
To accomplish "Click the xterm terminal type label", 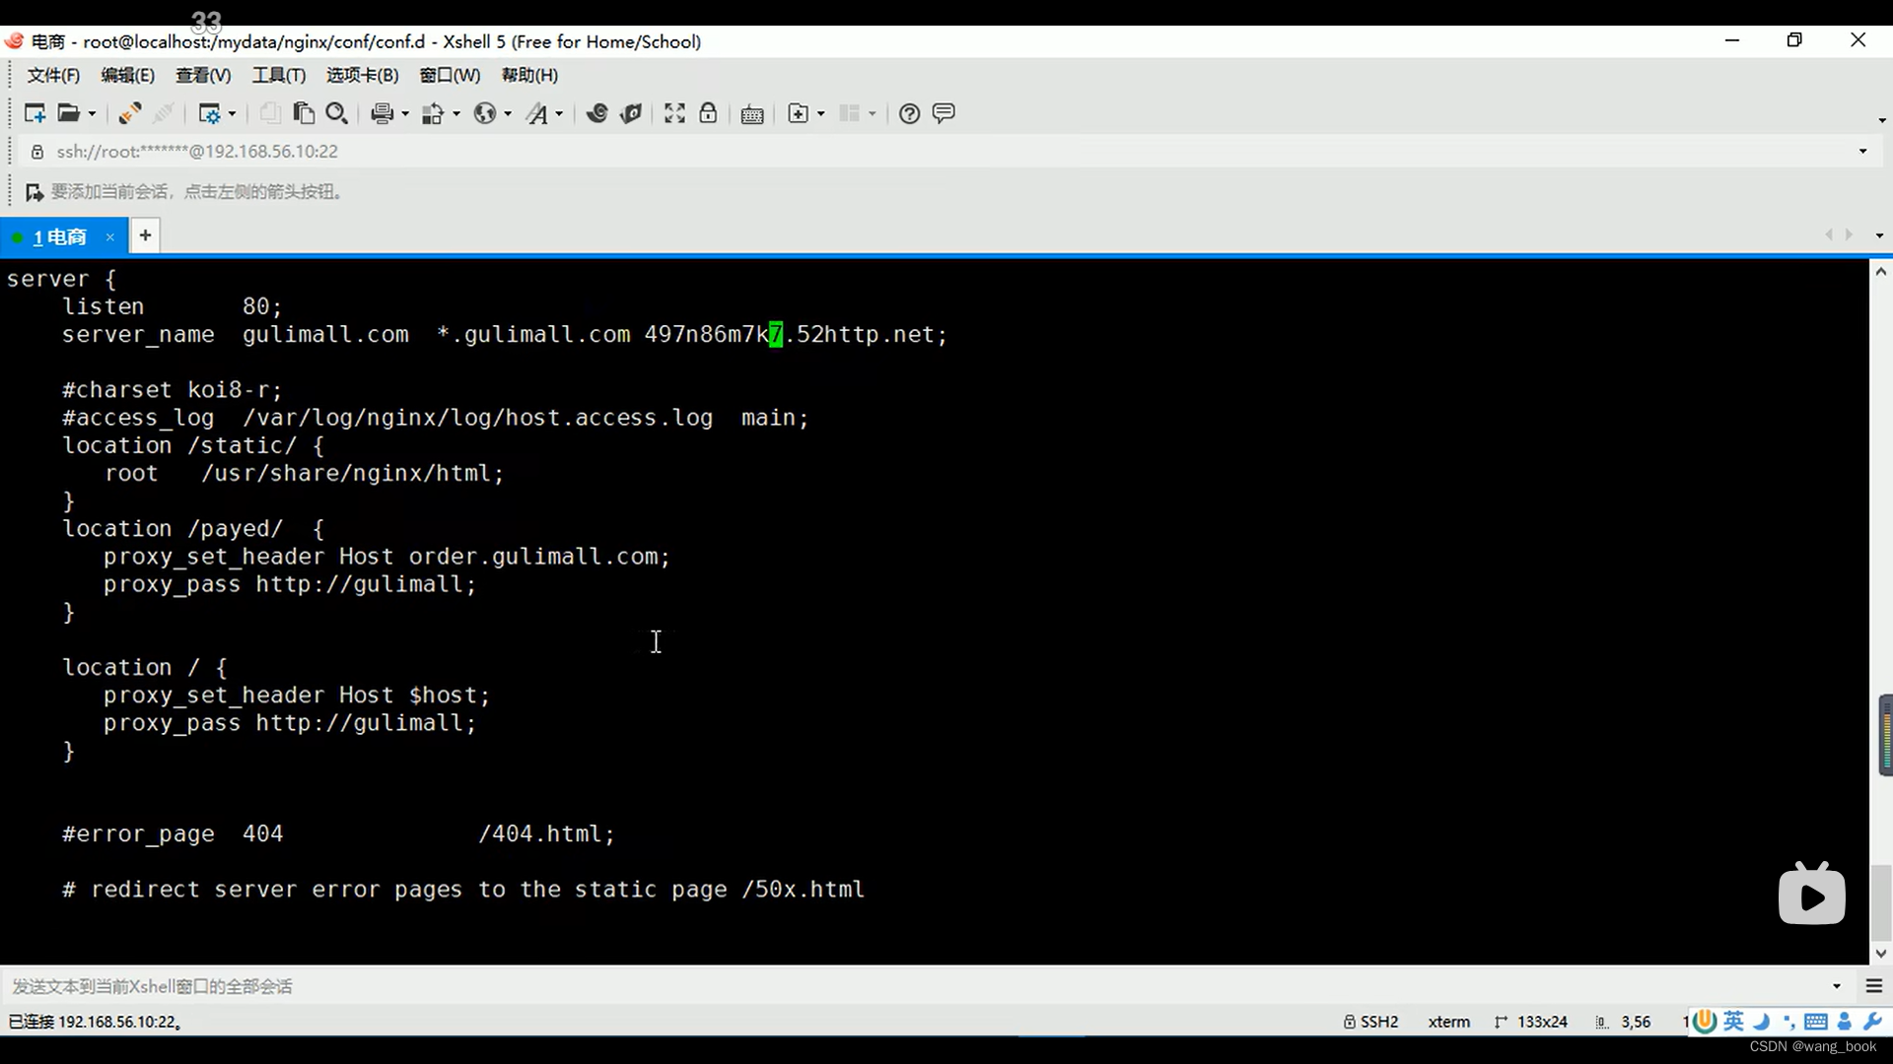I will point(1449,1023).
